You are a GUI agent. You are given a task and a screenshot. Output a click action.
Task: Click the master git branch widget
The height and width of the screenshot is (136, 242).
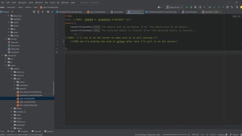(x=234, y=134)
